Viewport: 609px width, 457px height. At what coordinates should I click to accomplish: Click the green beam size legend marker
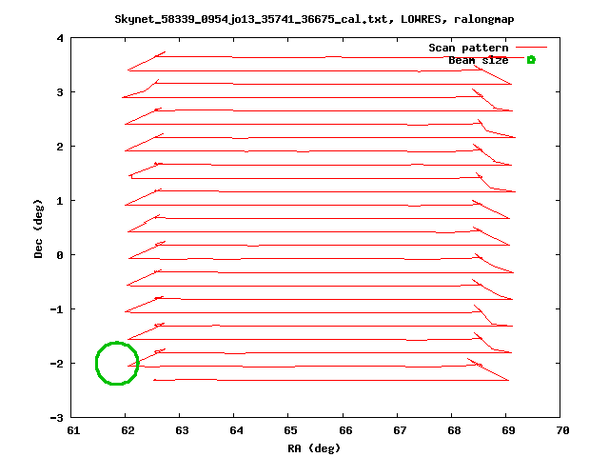[531, 60]
